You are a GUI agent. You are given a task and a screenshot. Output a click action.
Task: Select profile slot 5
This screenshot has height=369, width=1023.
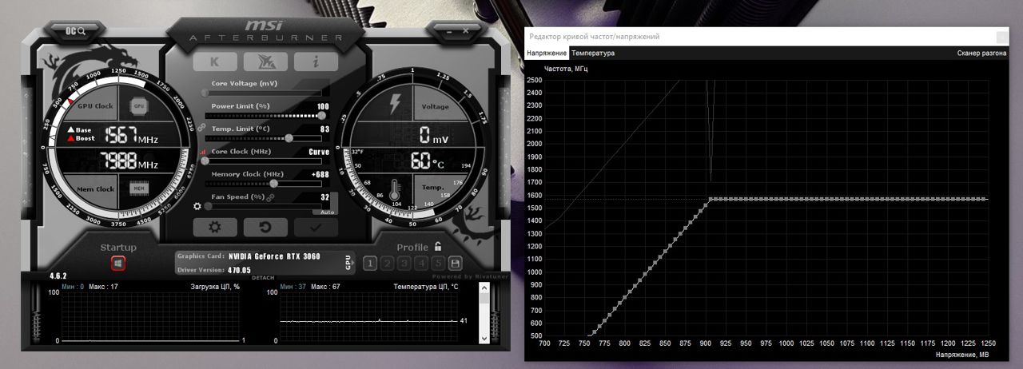pyautogui.click(x=439, y=264)
